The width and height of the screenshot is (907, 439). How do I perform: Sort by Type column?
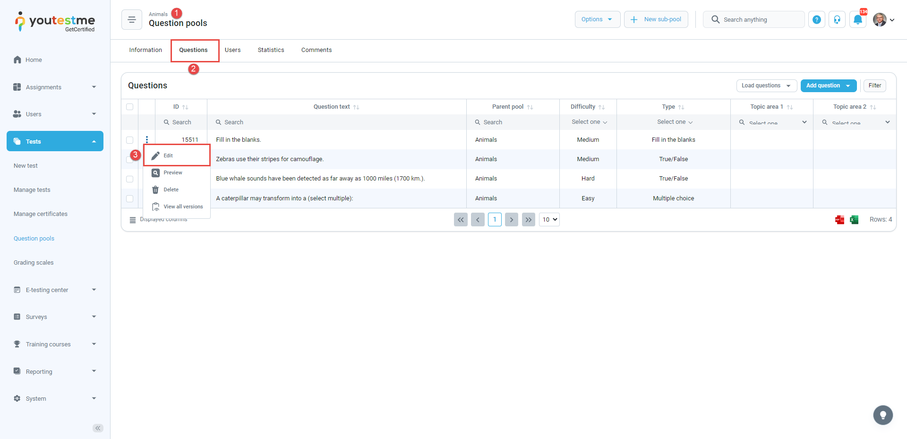(681, 107)
